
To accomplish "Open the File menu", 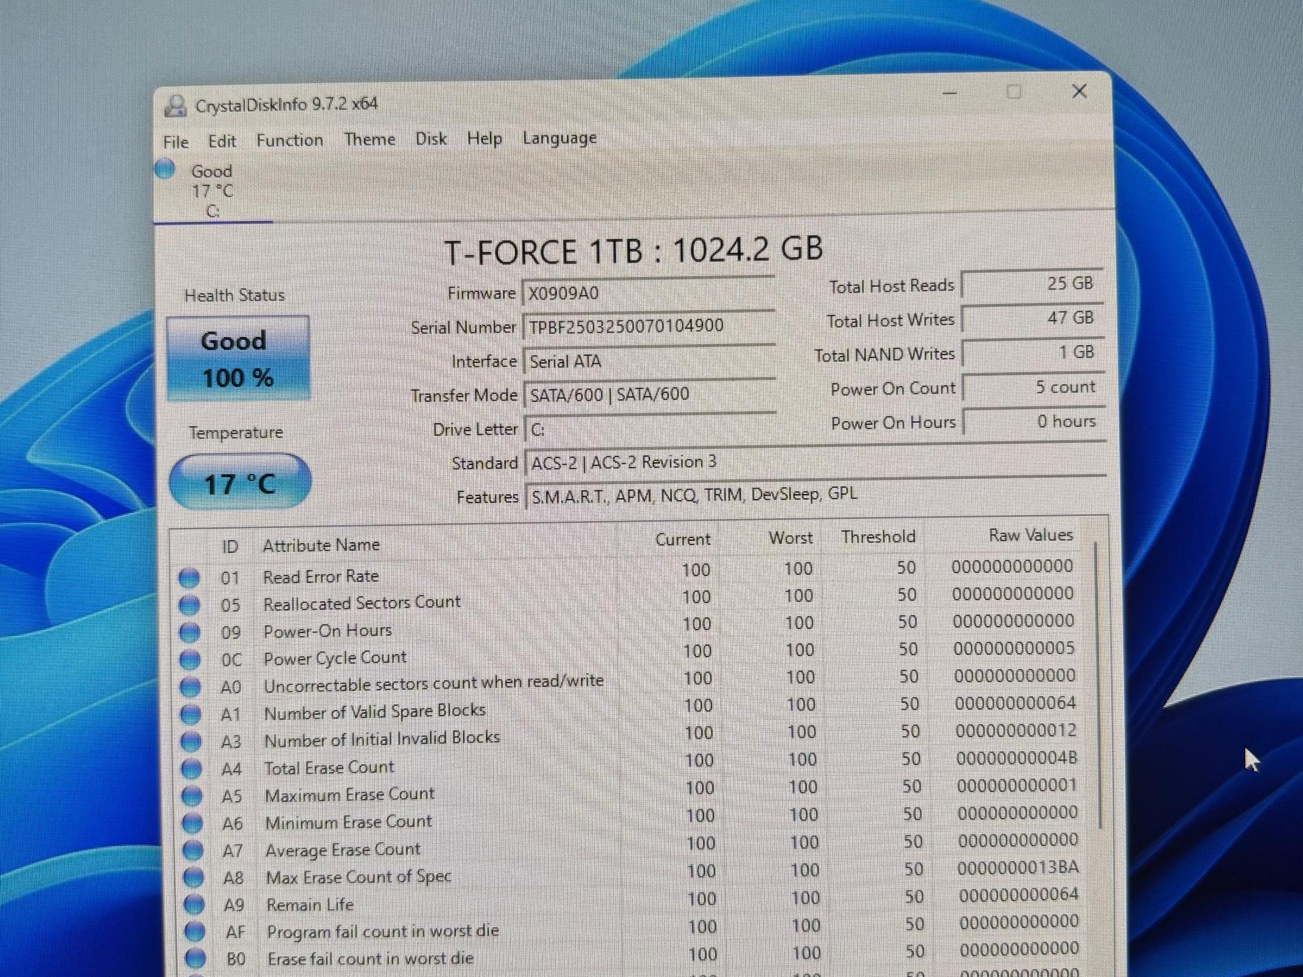I will coord(176,142).
